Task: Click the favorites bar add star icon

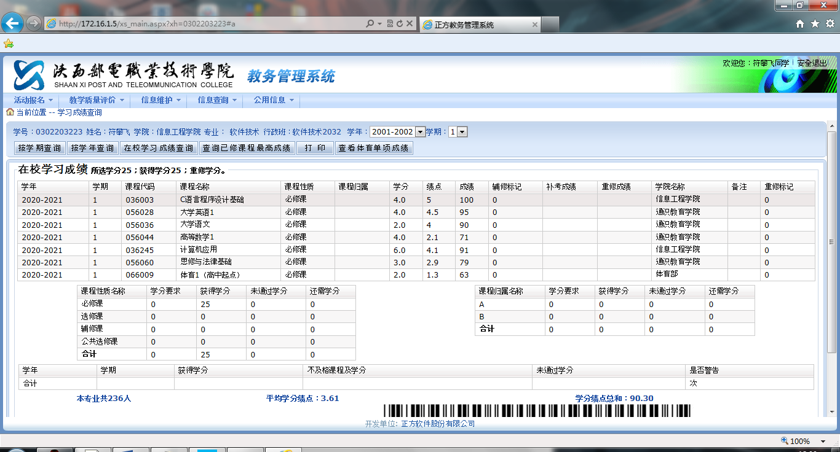Action: tap(8, 44)
